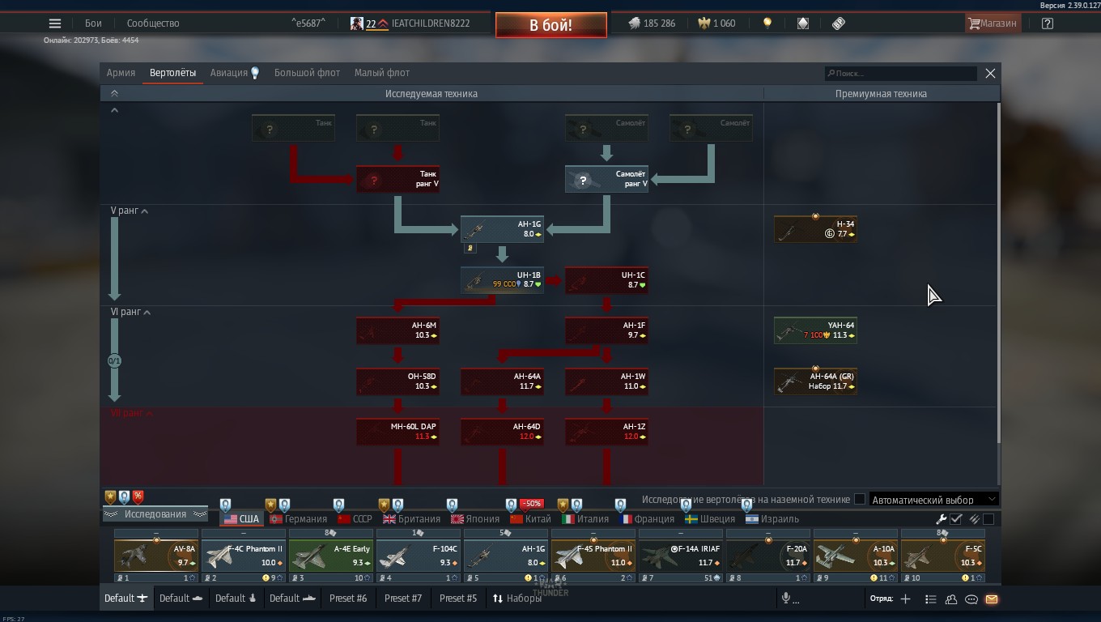Select the UH-1B helicopter
1101x622 pixels.
click(x=502, y=280)
